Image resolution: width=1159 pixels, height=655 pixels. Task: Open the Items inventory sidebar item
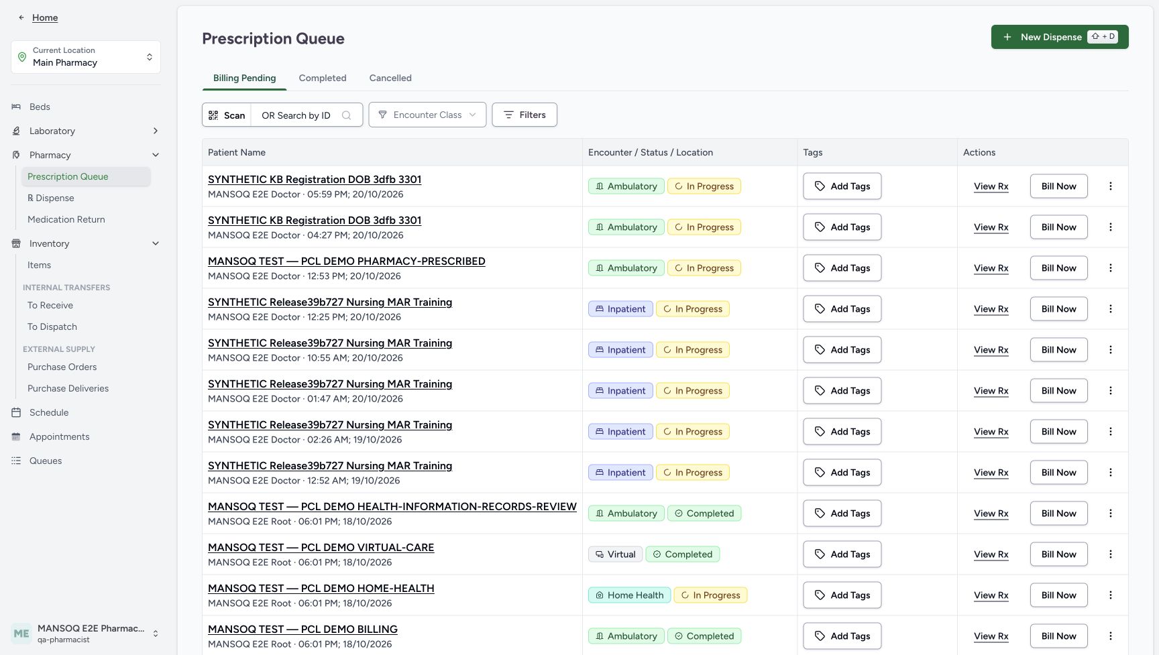[39, 265]
